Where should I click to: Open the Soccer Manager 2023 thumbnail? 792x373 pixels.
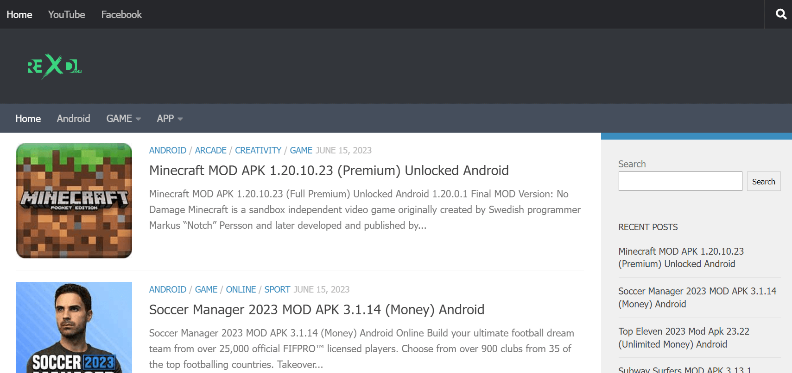(x=74, y=327)
